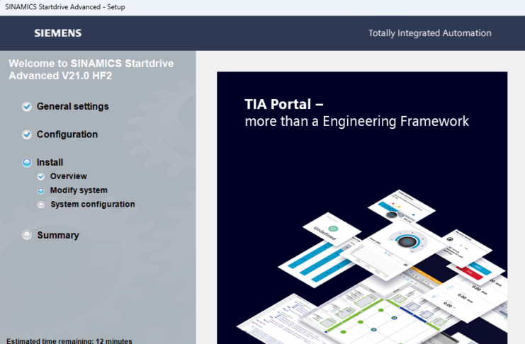The image size is (525, 344).
Task: Select the Install step label
Action: 50,162
